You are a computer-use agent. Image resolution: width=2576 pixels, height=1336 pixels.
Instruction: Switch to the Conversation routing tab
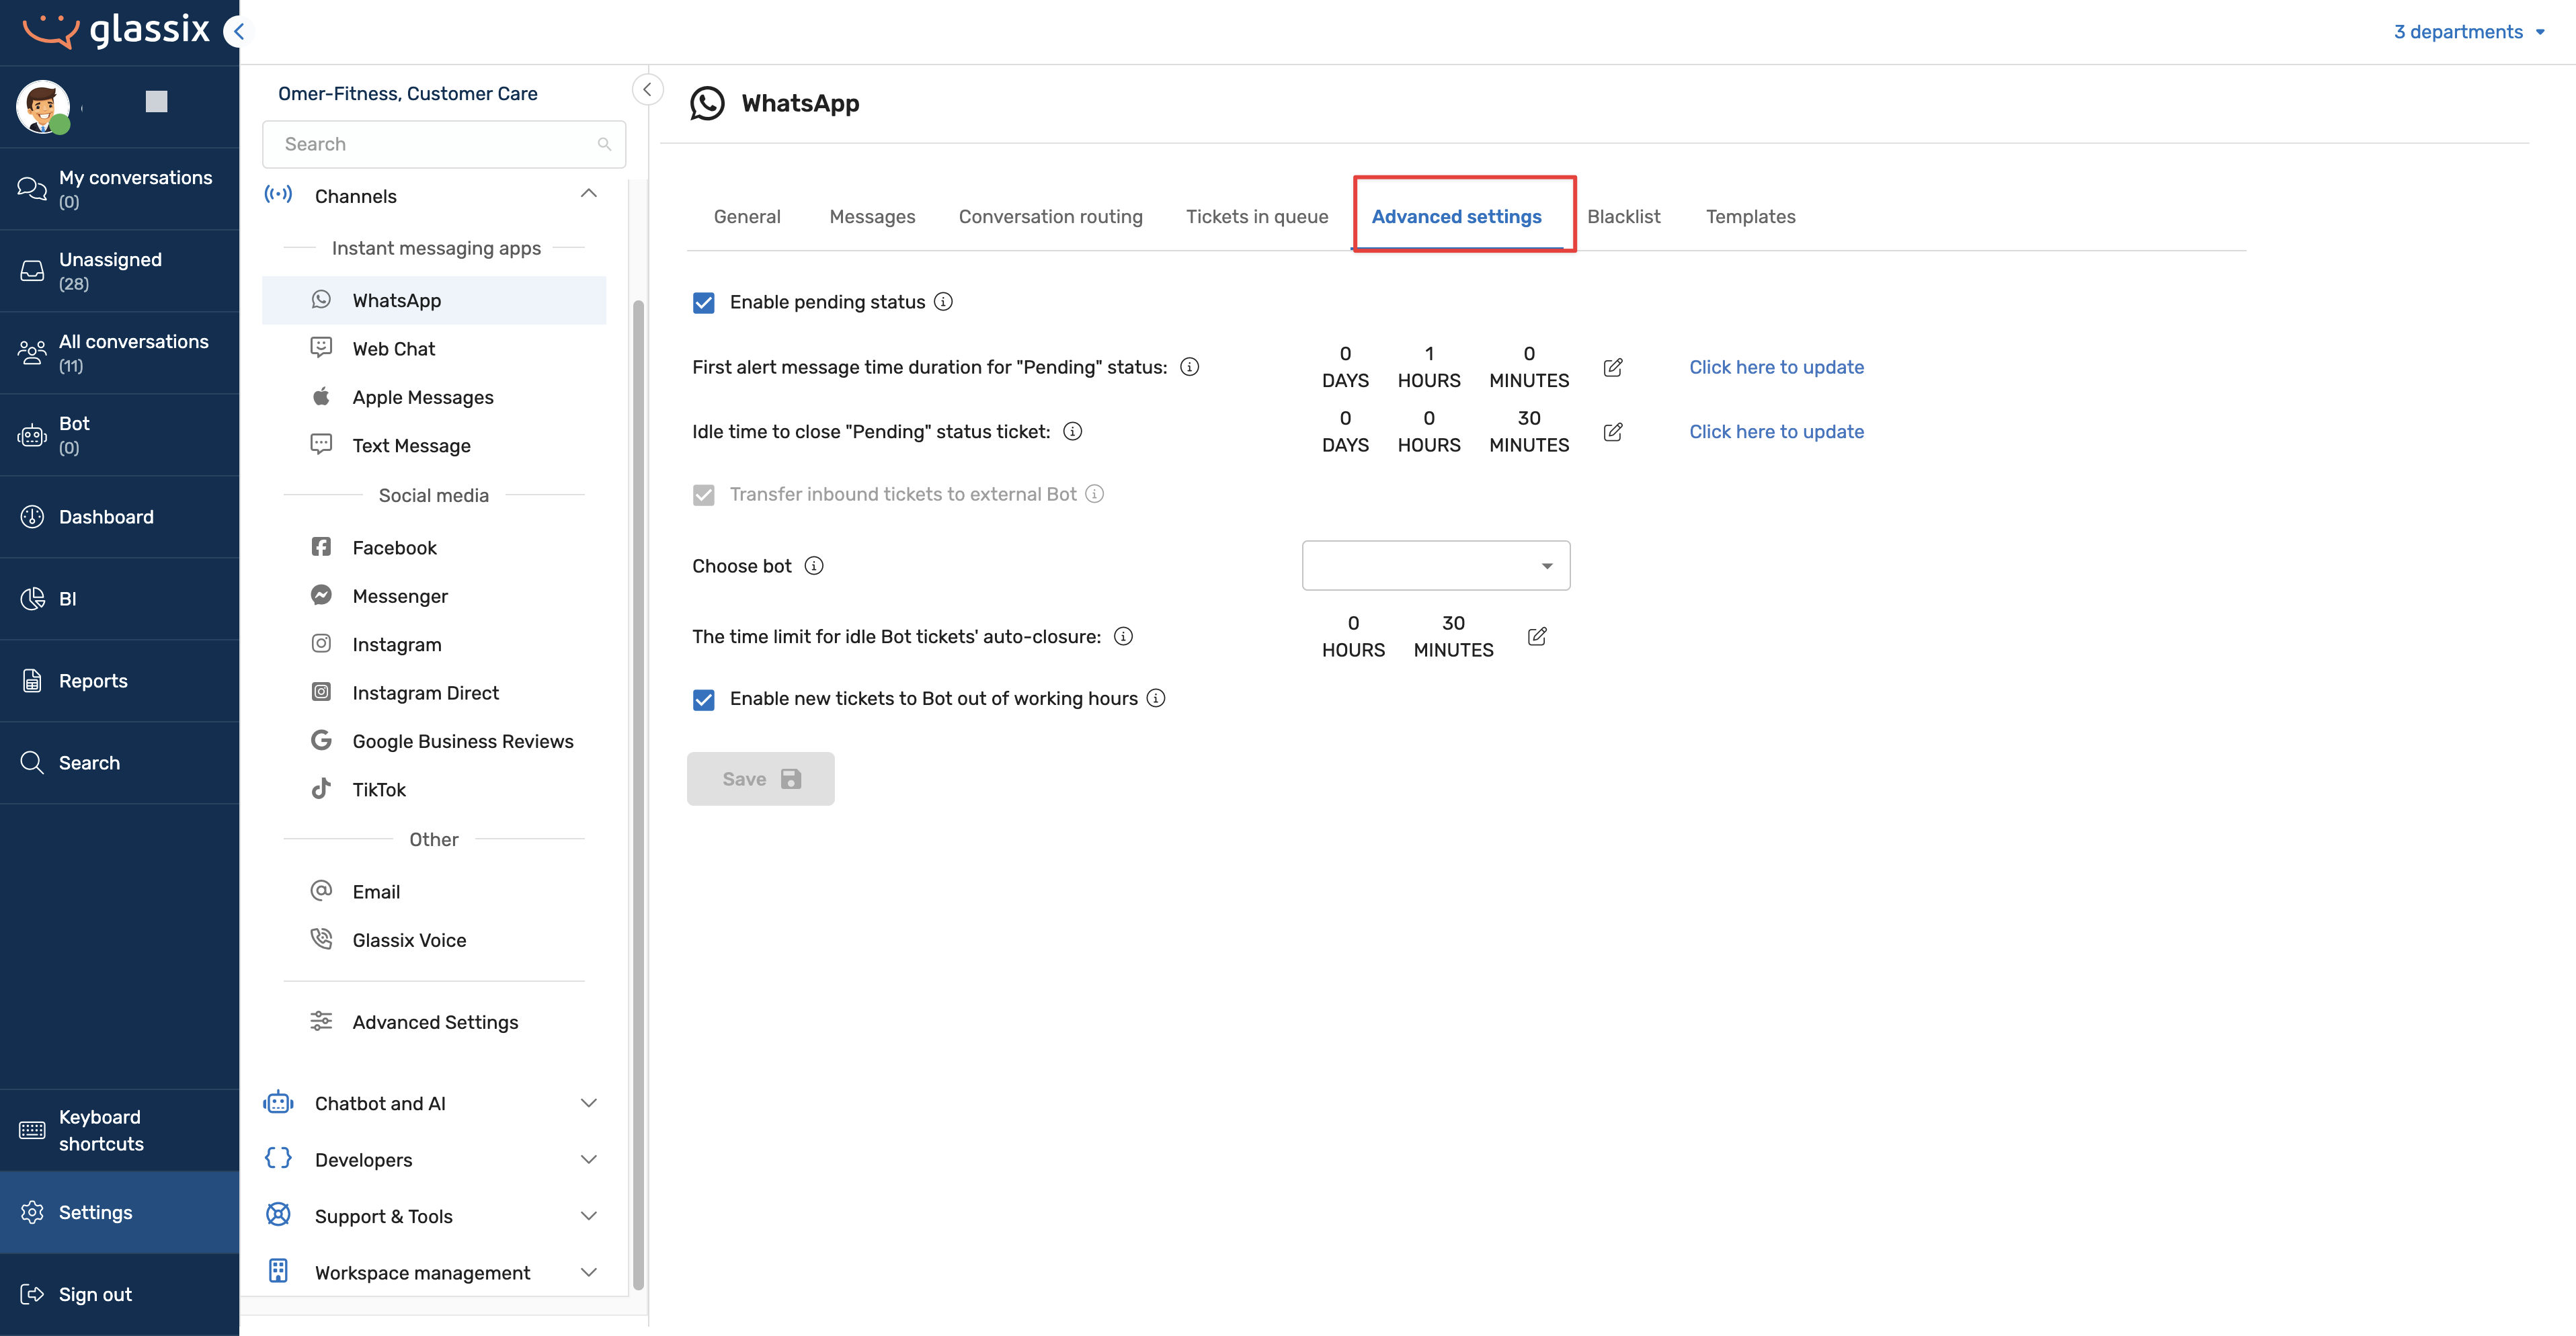click(1050, 217)
